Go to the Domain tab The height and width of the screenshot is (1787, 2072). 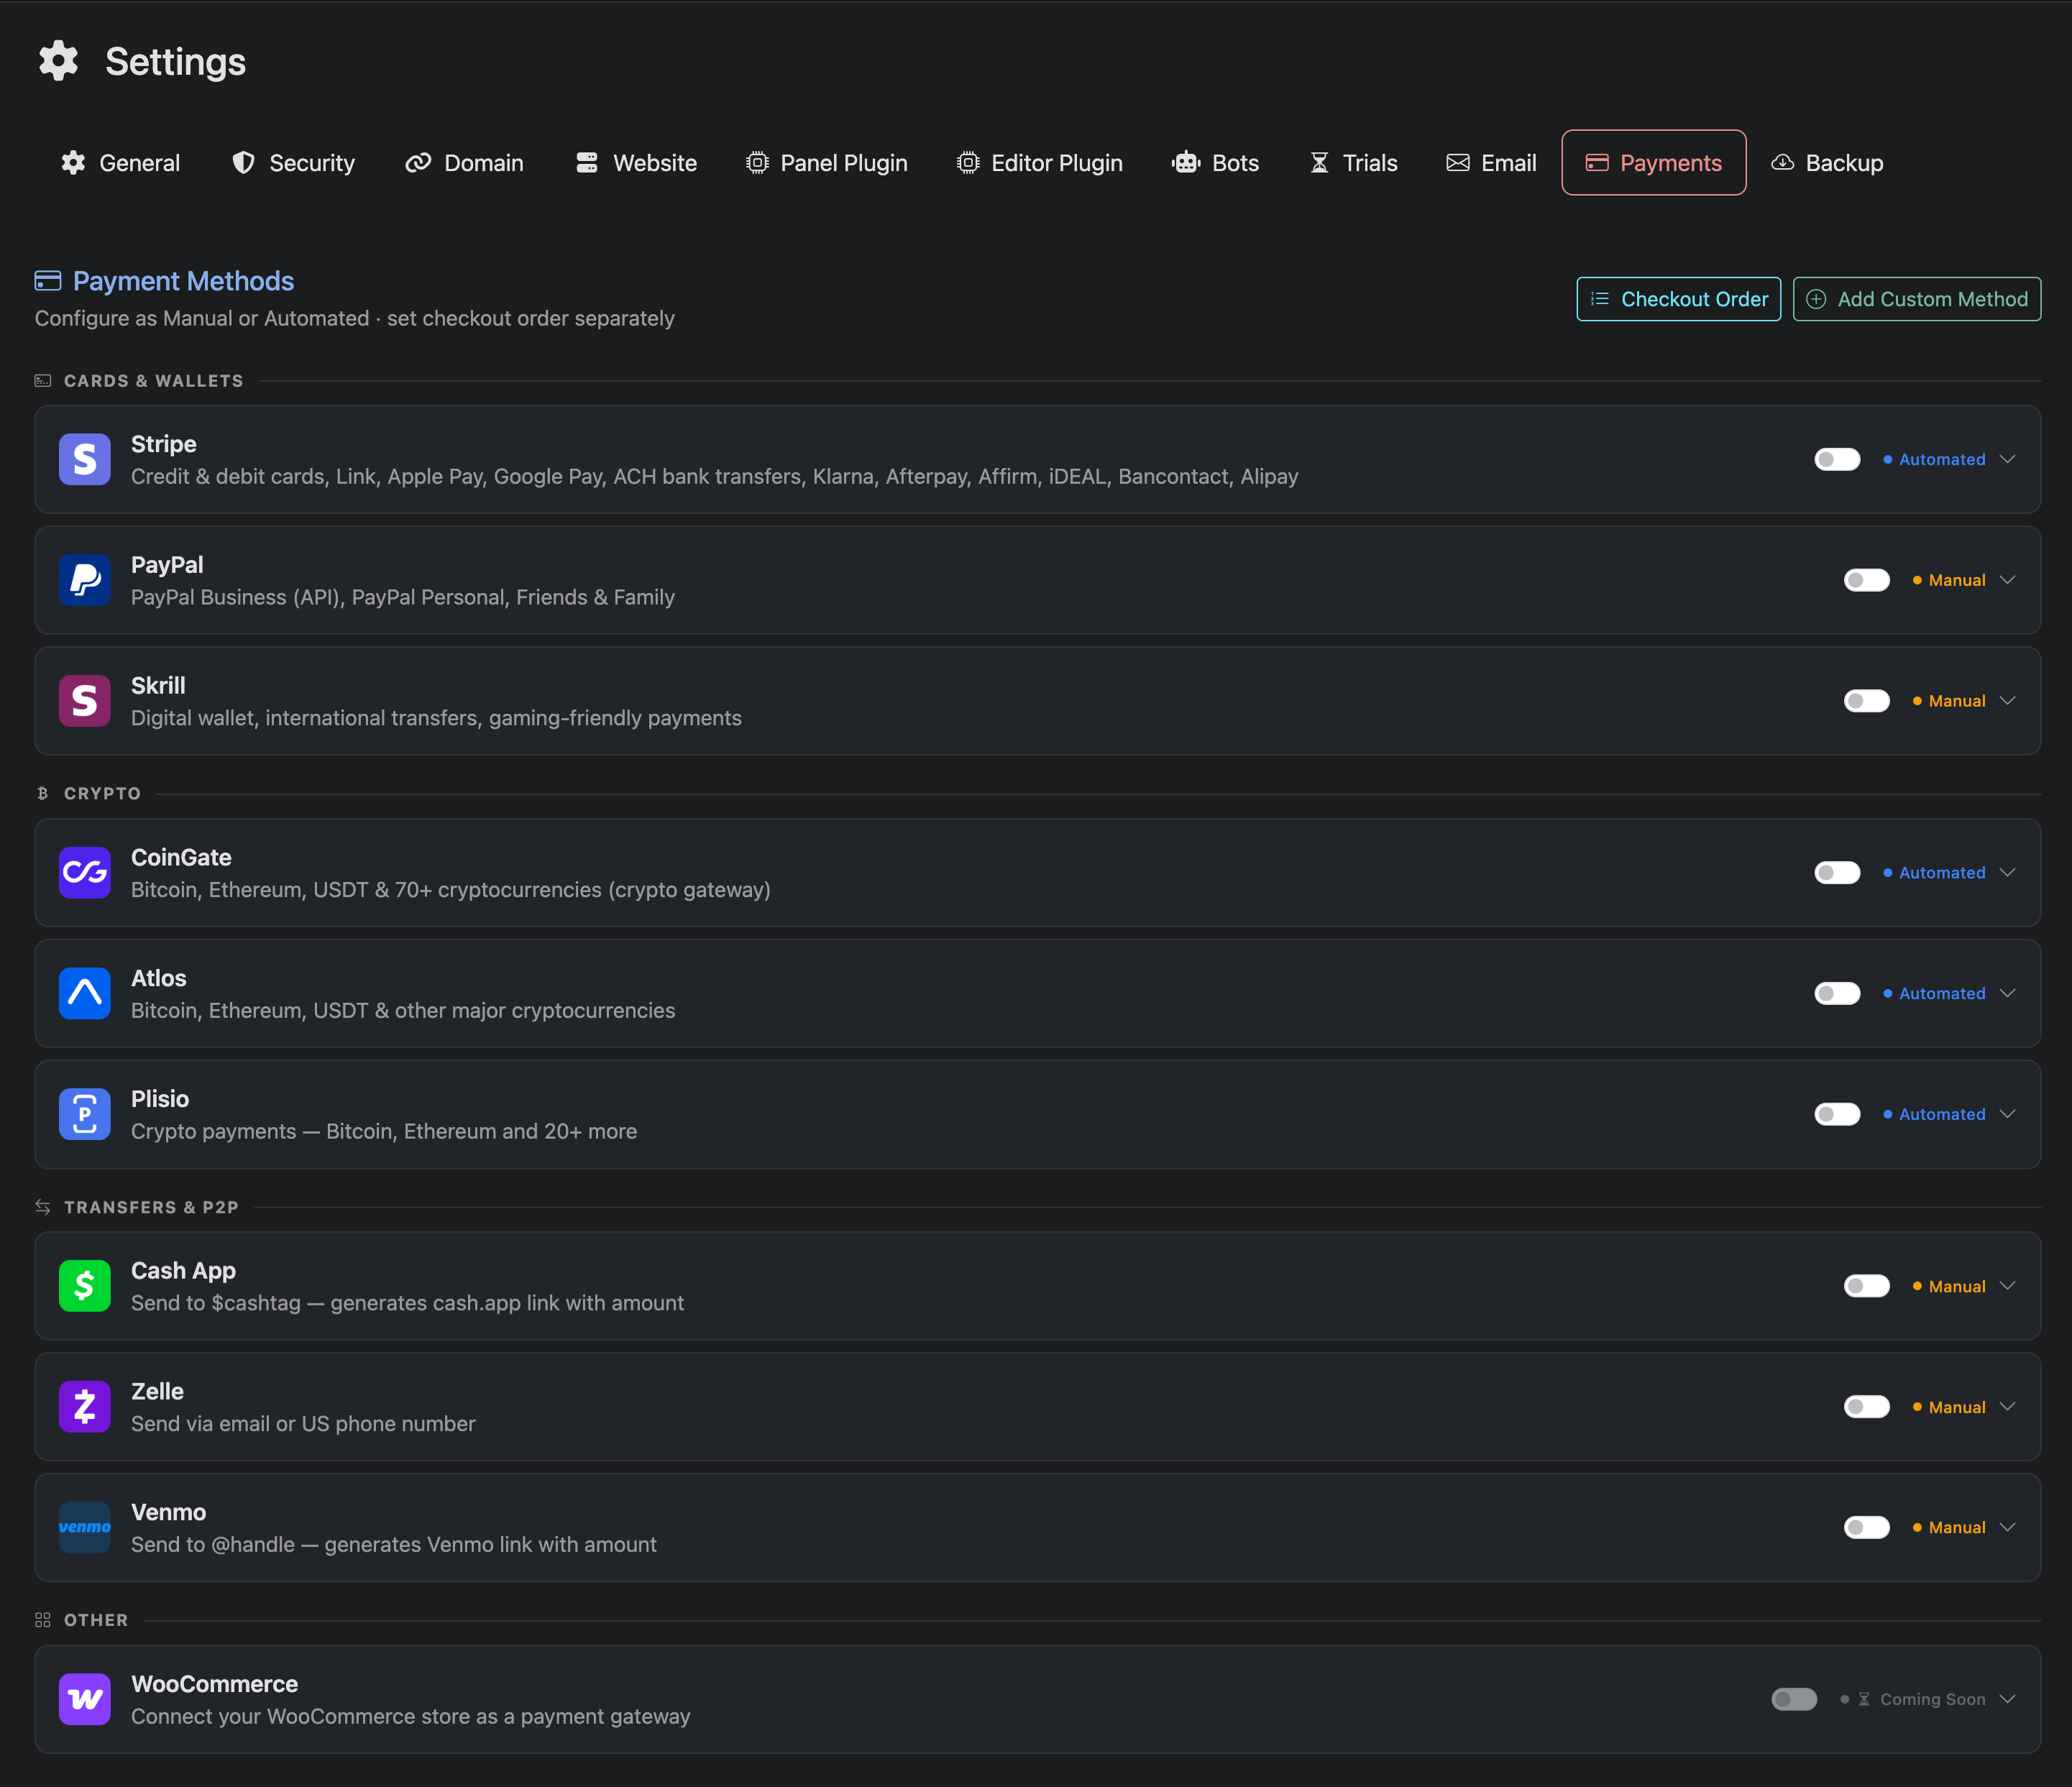[x=464, y=163]
